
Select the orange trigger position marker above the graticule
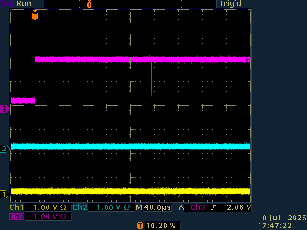click(35, 16)
